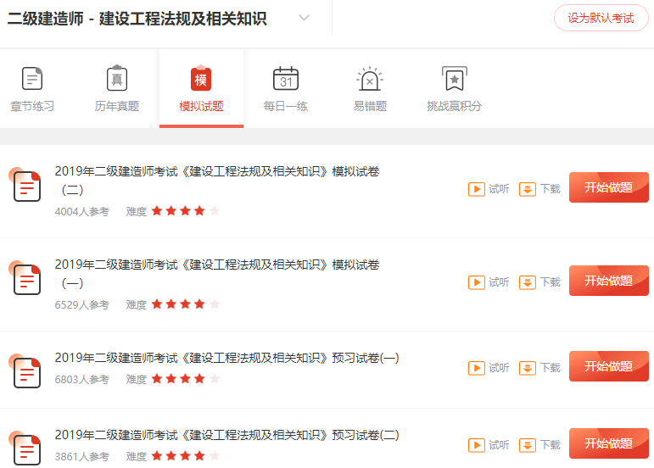654x468 pixels.
Task: Click page title 二级建造师 - 建设工程法规及相关知识
Action: coord(137,19)
